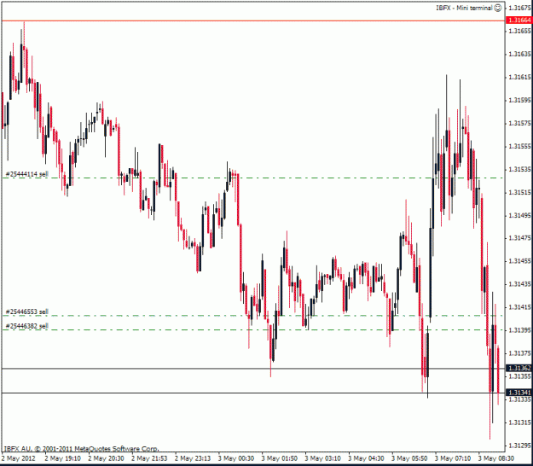The image size is (533, 466).
Task: Click the 3 May 08:30 time axis label
Action: point(496,458)
